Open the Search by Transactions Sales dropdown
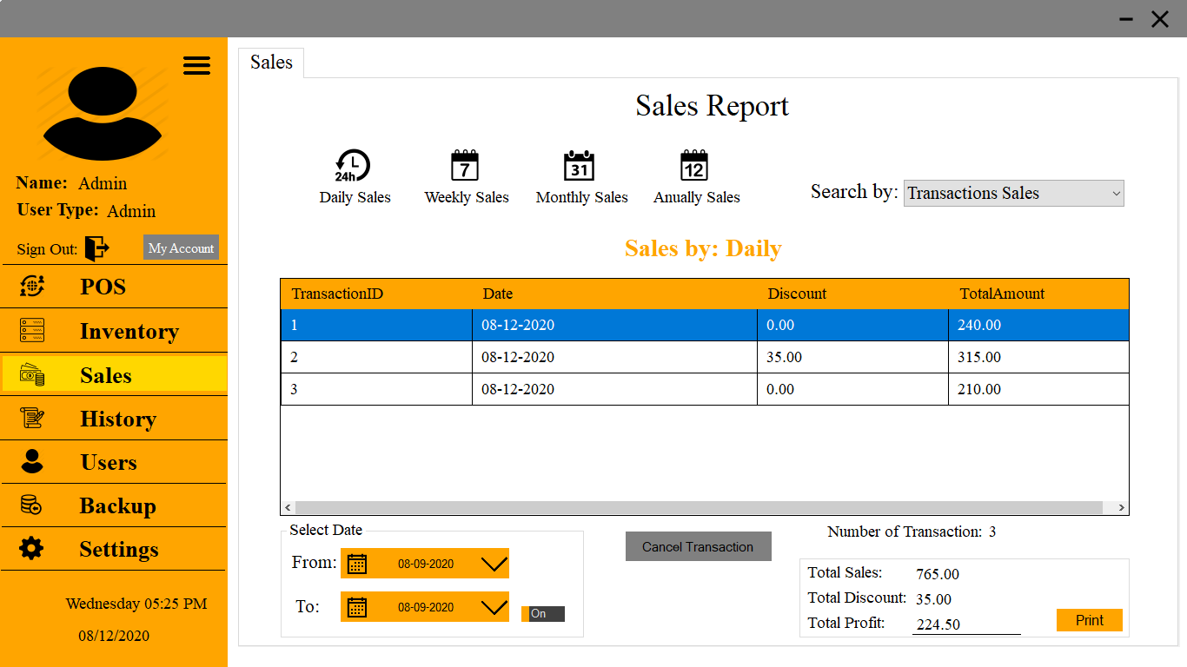 tap(1013, 193)
